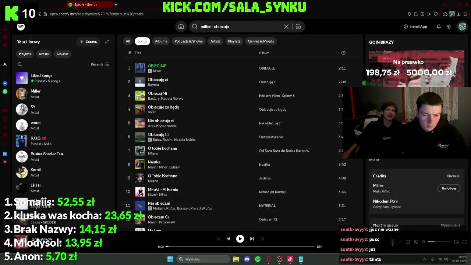Open K.O.G playlist in library
The width and height of the screenshot is (471, 265).
point(63,141)
